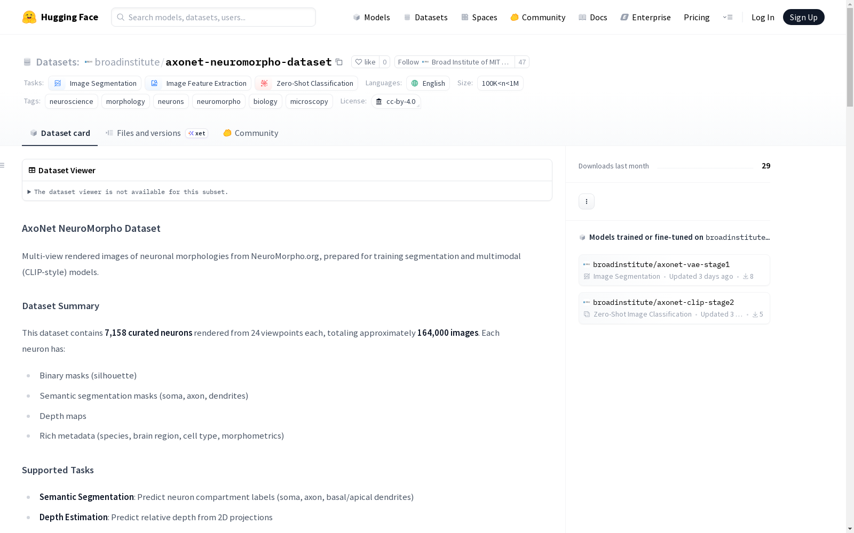Open the broadinstitute organization link
The height and width of the screenshot is (533, 854).
coord(127,62)
